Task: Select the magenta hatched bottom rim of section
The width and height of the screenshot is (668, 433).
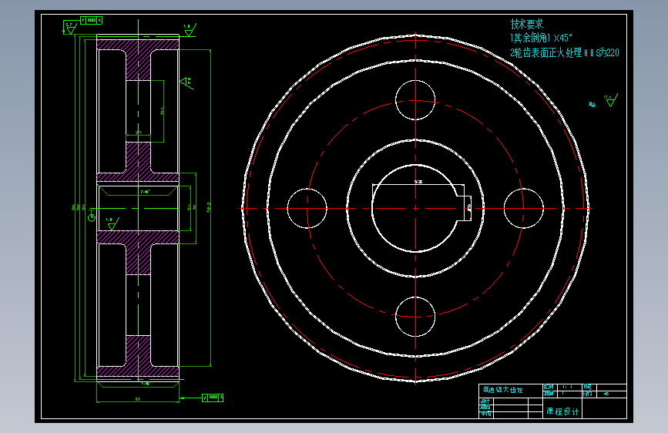Action: tap(138, 371)
